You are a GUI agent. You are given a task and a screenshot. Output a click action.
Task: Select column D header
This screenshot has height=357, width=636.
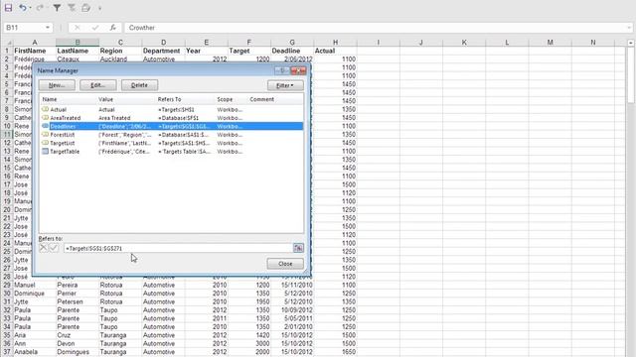click(x=163, y=42)
